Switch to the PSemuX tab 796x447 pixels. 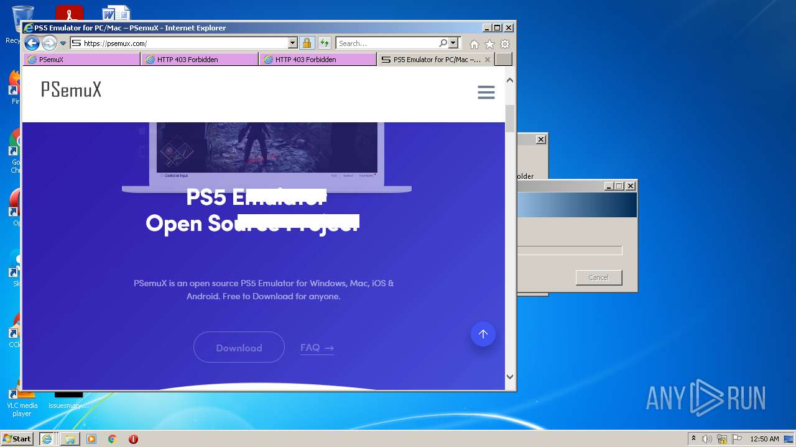pyautogui.click(x=81, y=60)
